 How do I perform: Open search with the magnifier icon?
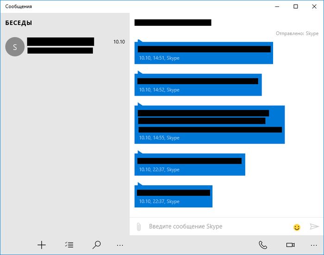pyautogui.click(x=97, y=245)
